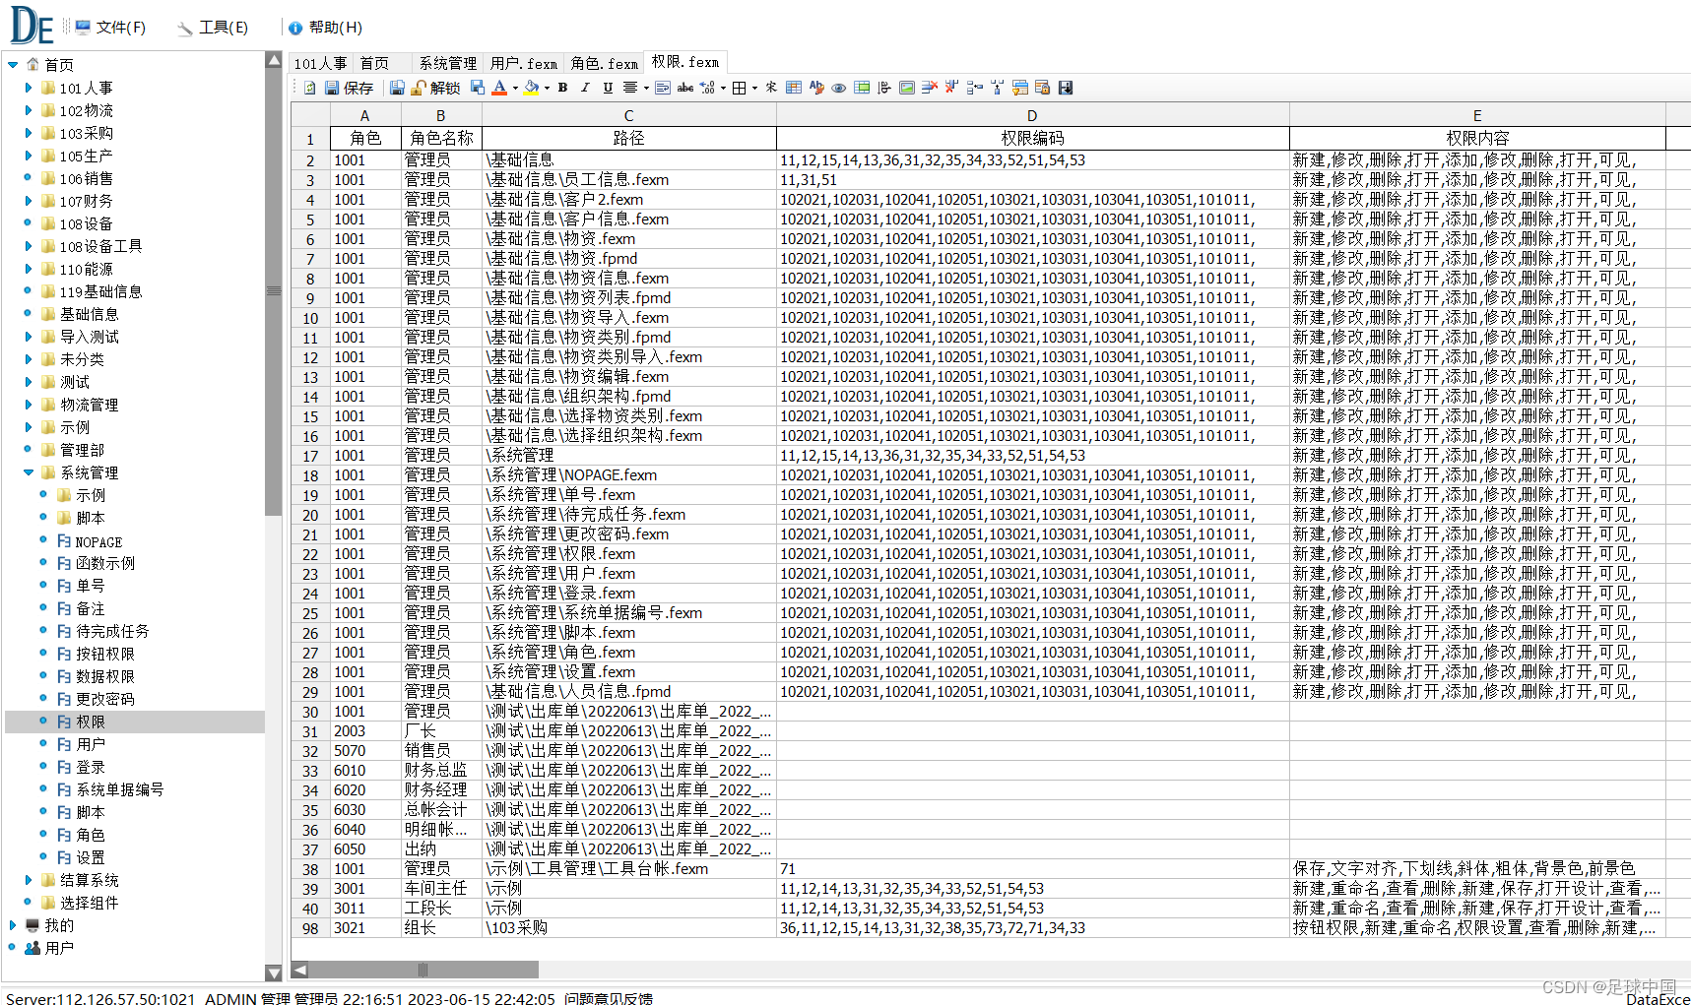Click the 车间主任 cell

pos(441,889)
